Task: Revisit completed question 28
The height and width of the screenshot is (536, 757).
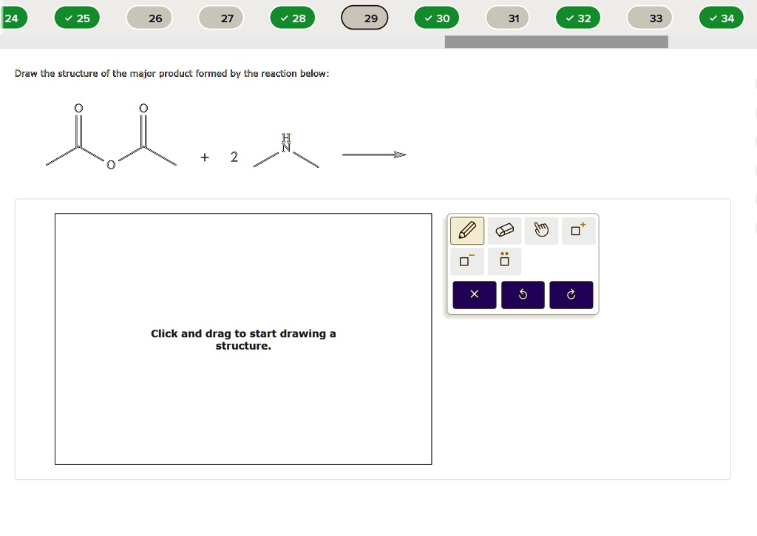Action: click(293, 18)
